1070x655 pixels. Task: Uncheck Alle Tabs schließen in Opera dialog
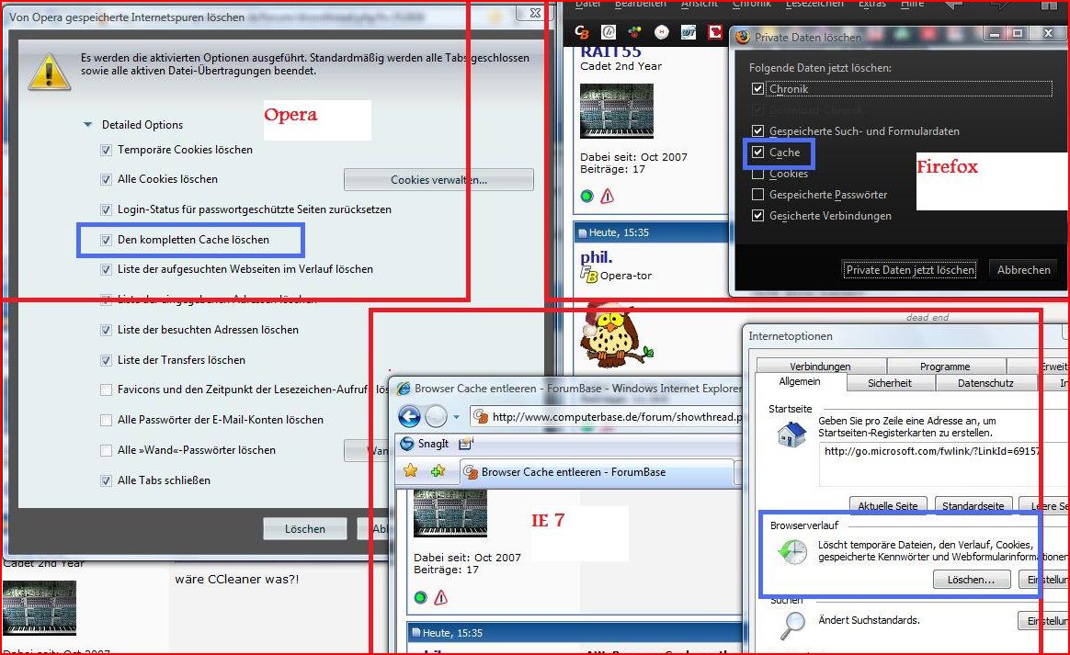(106, 480)
